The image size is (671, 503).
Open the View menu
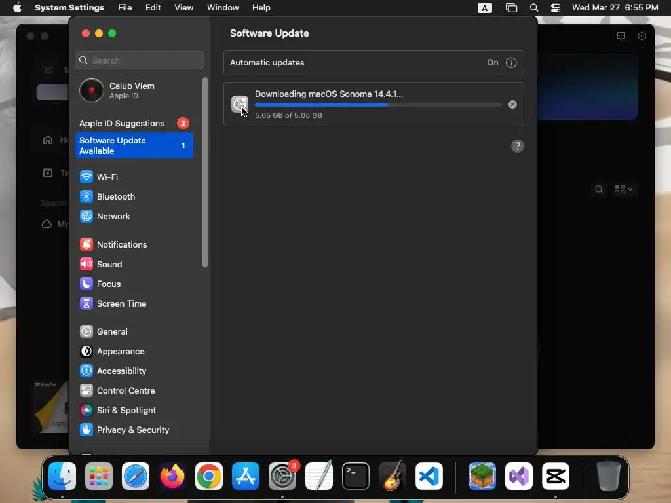[x=183, y=8]
